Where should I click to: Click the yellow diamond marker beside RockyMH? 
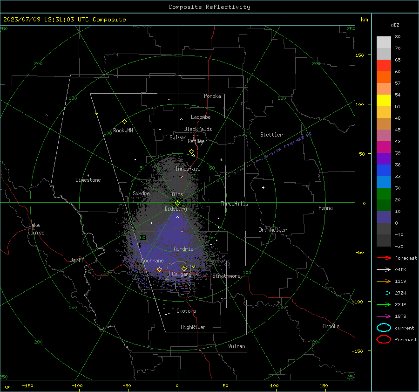[x=124, y=122]
